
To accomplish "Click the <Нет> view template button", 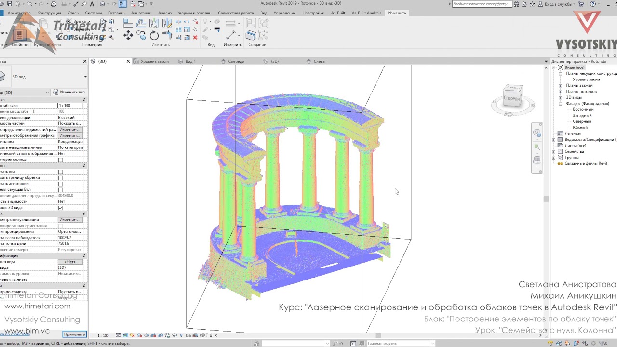I will tap(70, 262).
